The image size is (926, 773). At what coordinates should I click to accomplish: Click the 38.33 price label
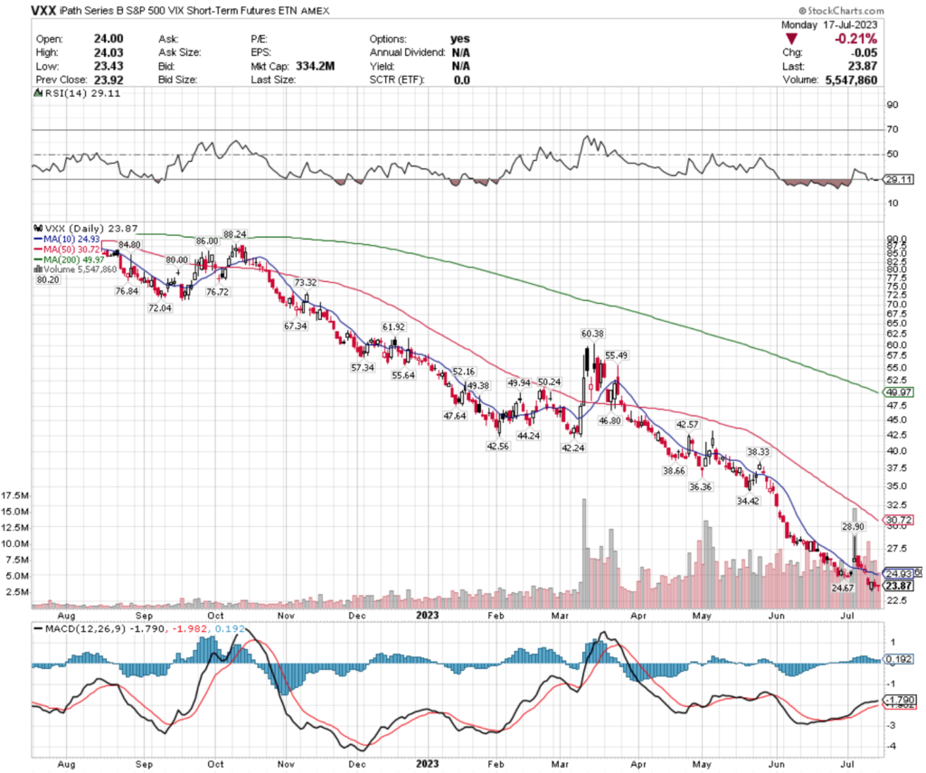coord(759,452)
